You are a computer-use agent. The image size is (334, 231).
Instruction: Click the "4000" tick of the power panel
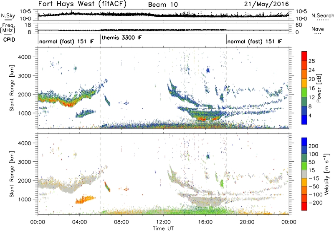coord(24,57)
